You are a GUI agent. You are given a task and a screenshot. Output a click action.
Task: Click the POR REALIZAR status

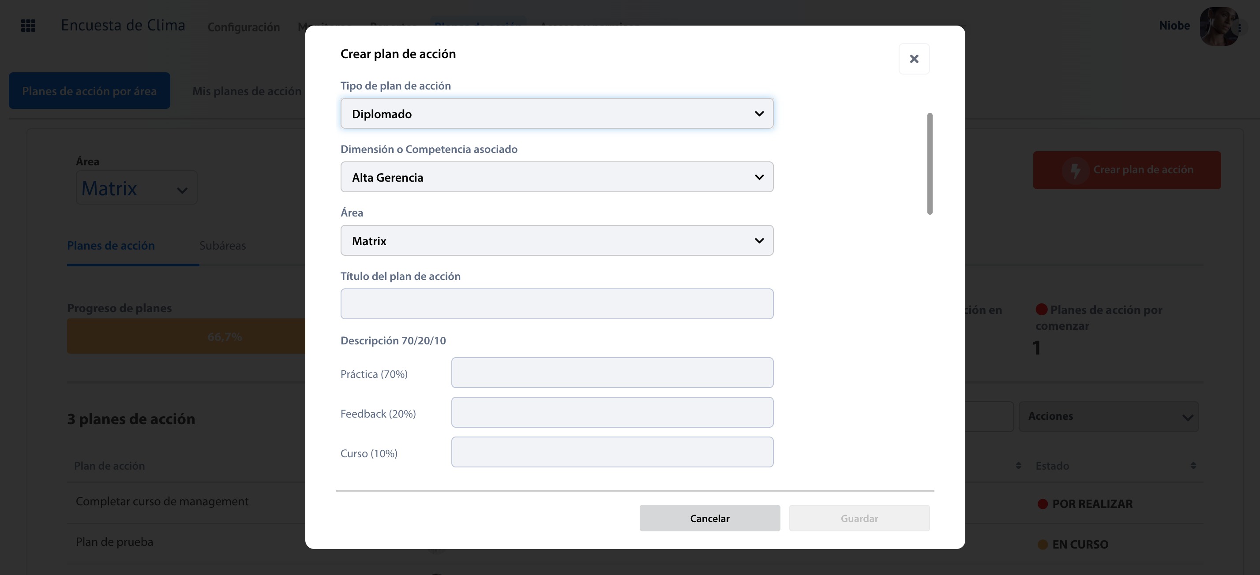click(x=1085, y=504)
